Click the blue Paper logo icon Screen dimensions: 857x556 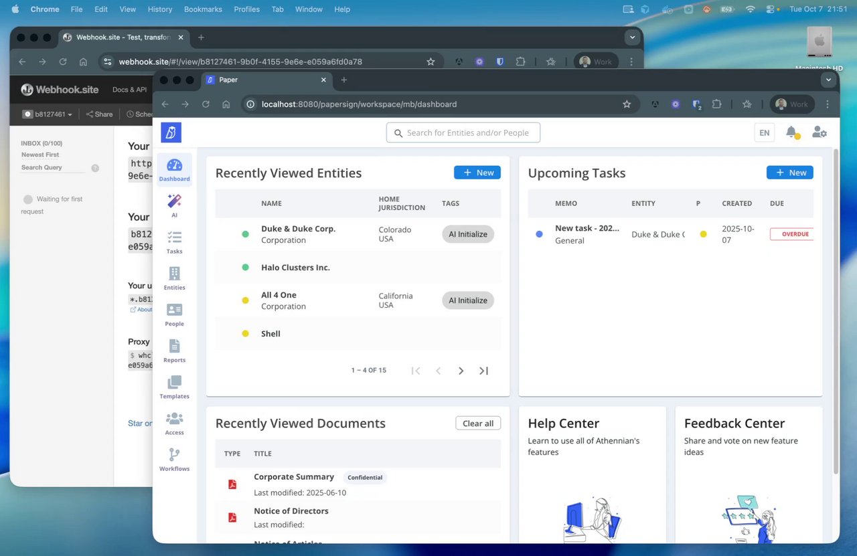tap(171, 132)
